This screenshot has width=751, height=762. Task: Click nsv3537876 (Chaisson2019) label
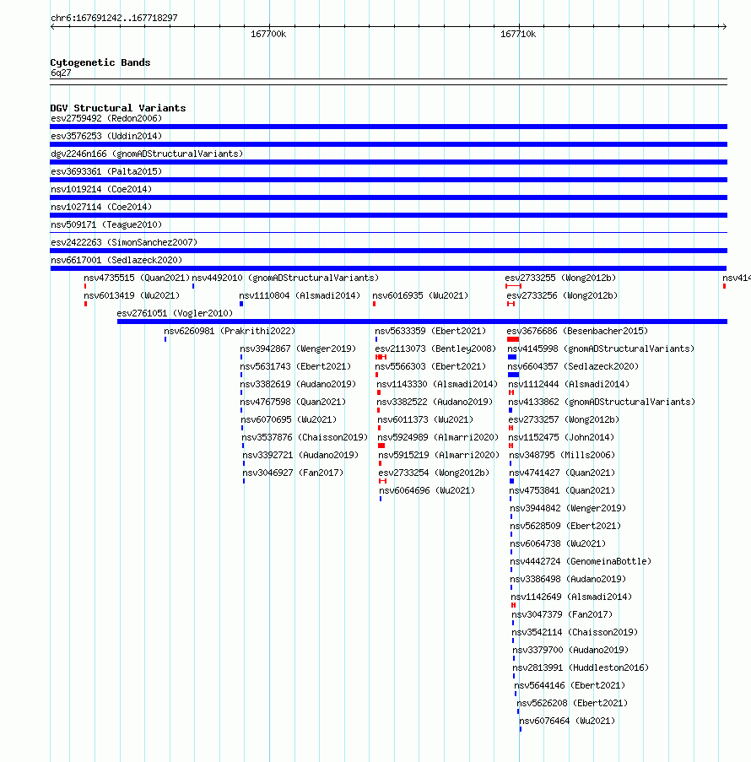[305, 438]
